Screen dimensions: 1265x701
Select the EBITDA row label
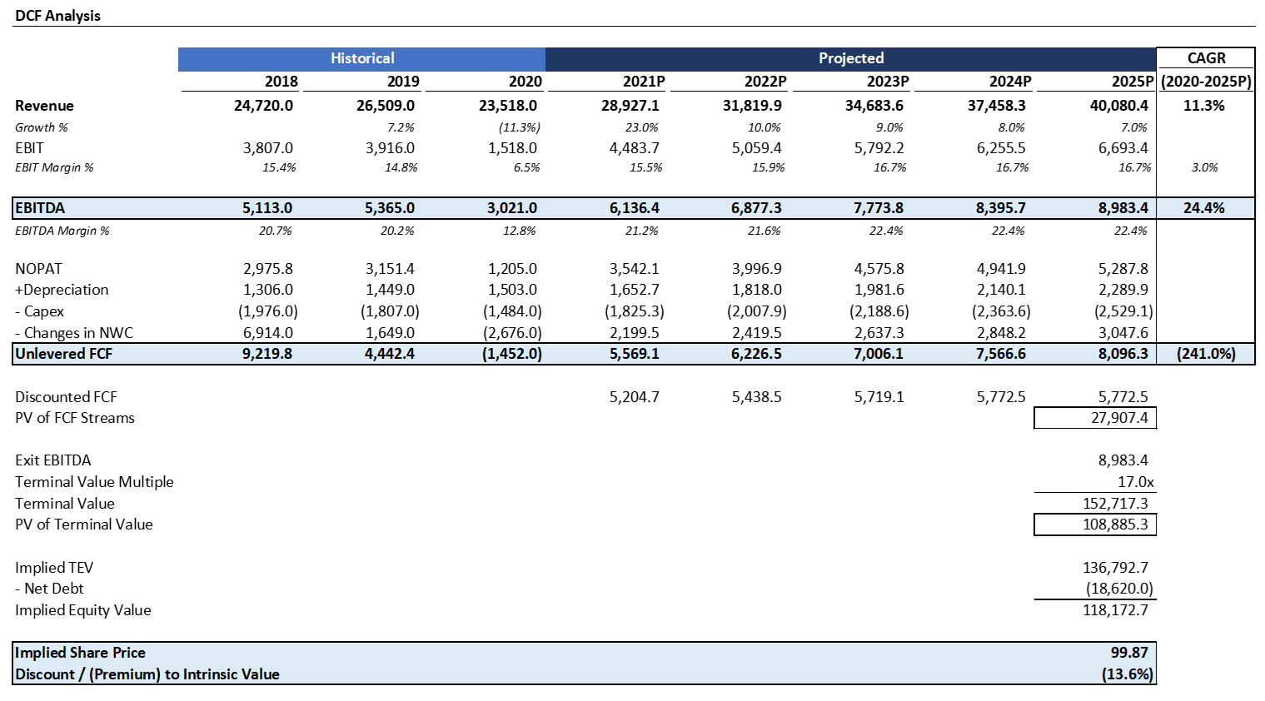[40, 208]
